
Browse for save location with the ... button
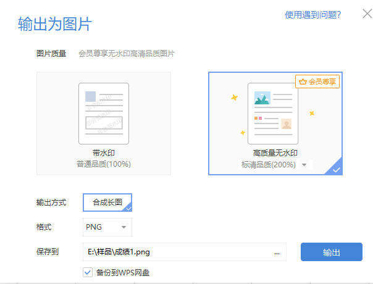tap(277, 252)
